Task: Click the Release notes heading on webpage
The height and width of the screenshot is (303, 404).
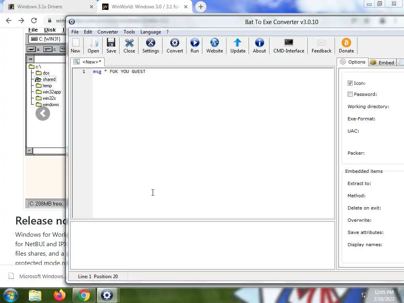Action: tap(41, 221)
